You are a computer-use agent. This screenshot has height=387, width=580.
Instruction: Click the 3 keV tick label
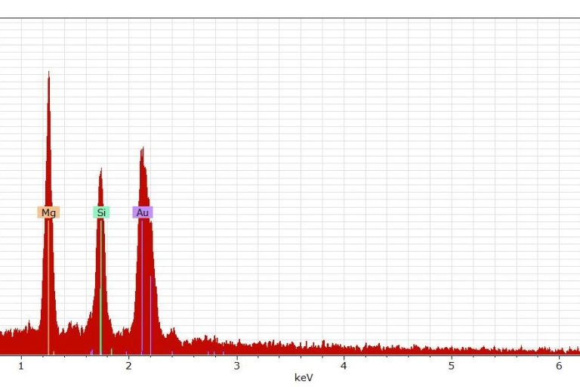coord(236,367)
